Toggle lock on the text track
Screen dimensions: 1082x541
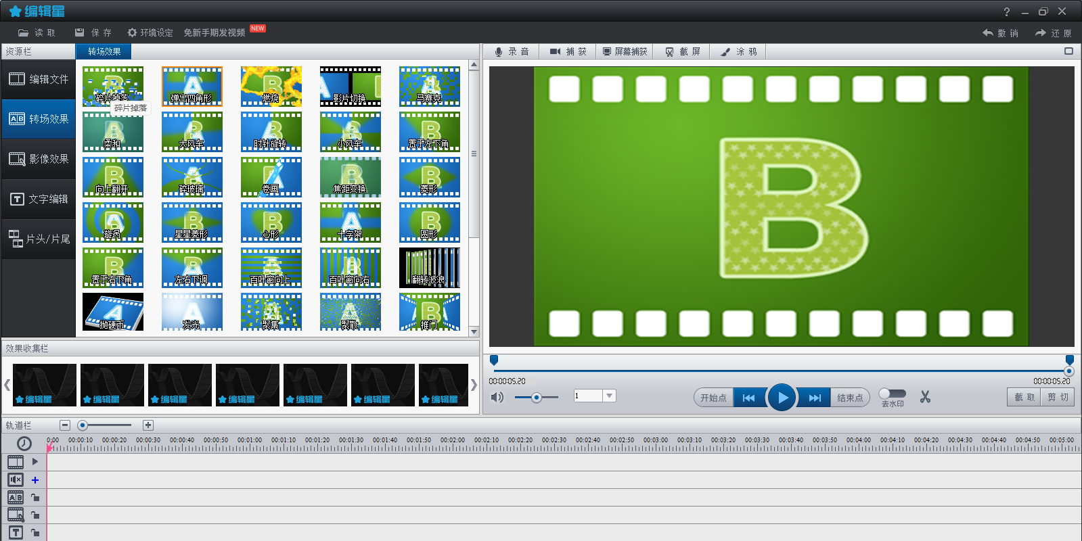[x=35, y=533]
